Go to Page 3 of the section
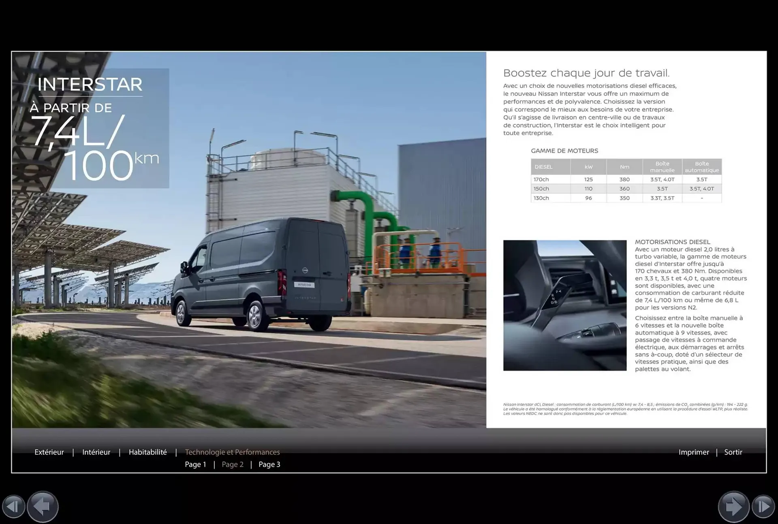 [269, 464]
